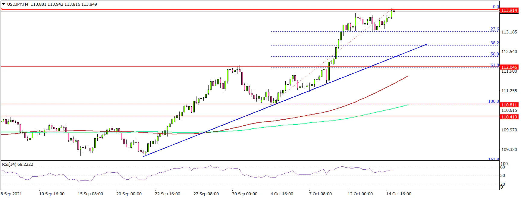
Task: Click the 14 Oct 16:00 time axis label
Action: (x=399, y=194)
